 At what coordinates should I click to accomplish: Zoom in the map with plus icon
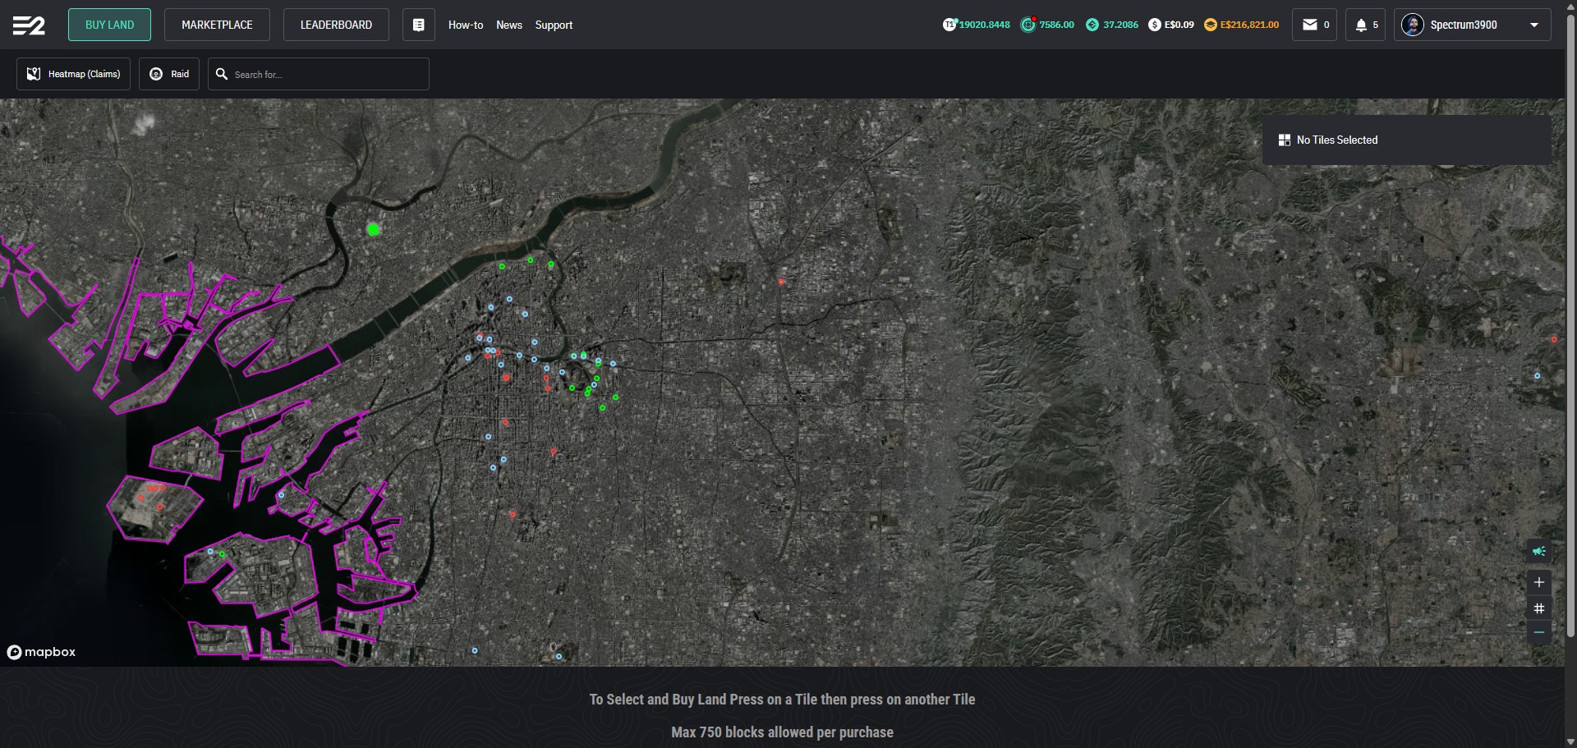[x=1538, y=582]
